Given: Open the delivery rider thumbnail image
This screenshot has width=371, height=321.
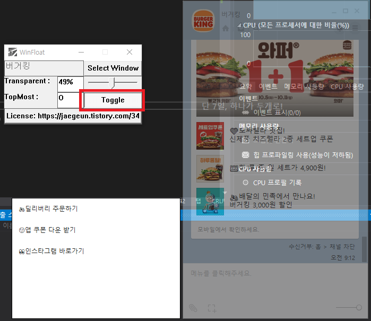Looking at the screenshot, I should tap(210, 202).
